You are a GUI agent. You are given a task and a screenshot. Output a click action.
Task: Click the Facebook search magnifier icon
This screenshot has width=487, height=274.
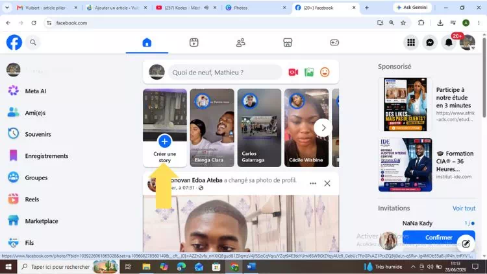[33, 43]
